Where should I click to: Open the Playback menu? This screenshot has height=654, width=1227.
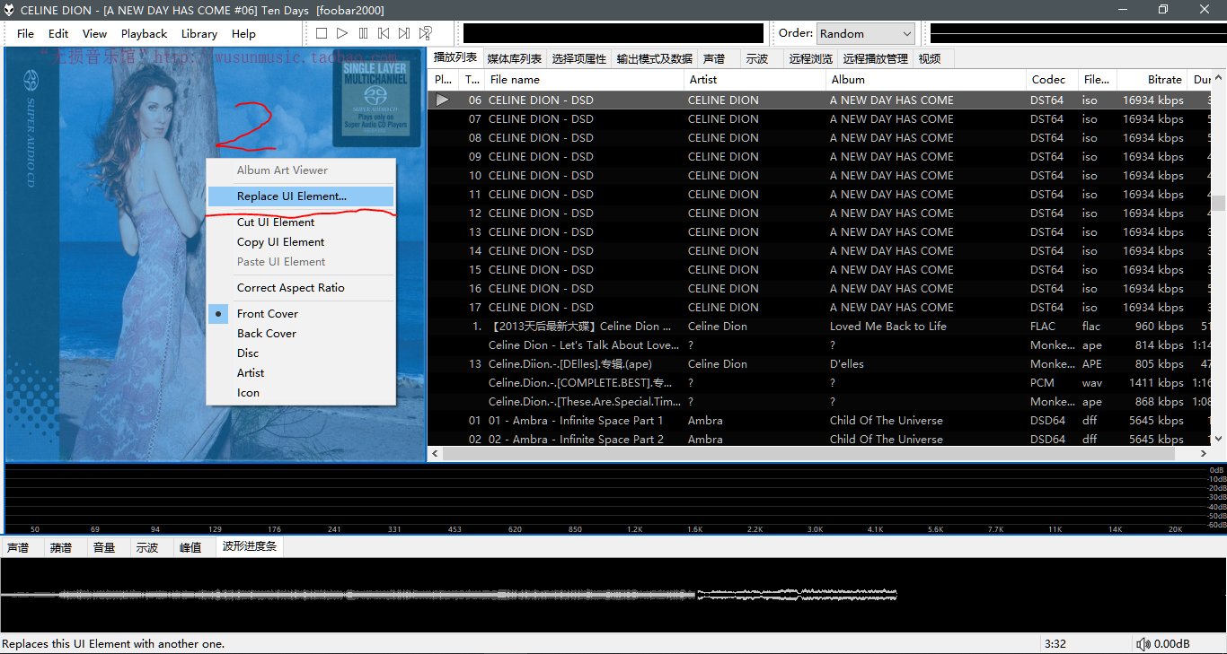coord(144,34)
